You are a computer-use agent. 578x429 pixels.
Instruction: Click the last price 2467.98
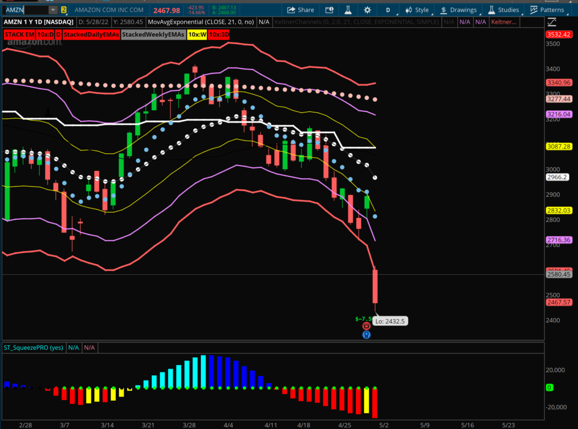coord(167,11)
